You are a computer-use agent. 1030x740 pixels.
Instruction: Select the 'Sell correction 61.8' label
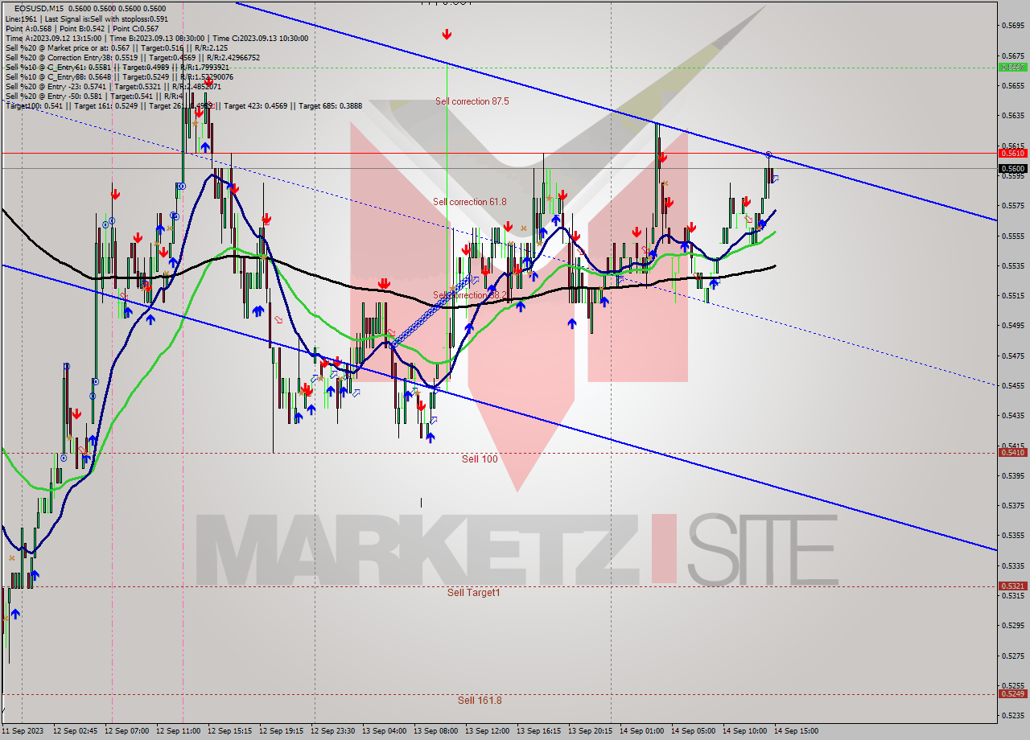click(x=469, y=202)
